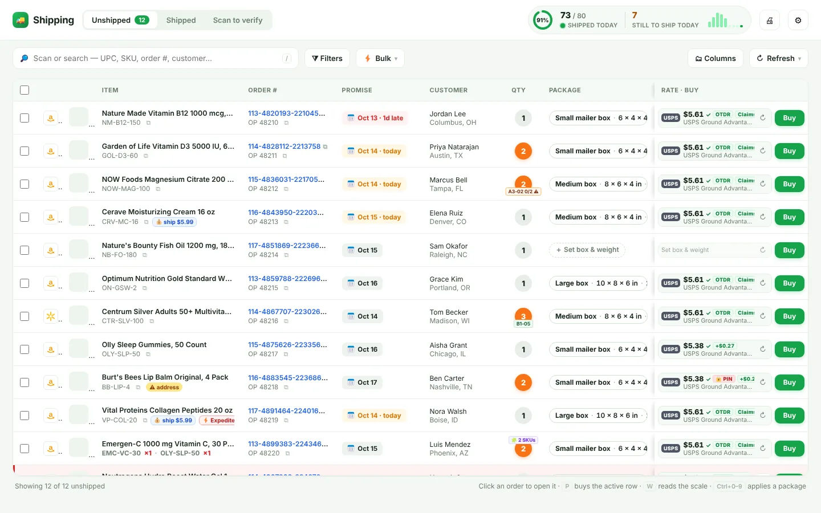
Task: Toggle the select-all checkbox in the header
Action: click(25, 90)
